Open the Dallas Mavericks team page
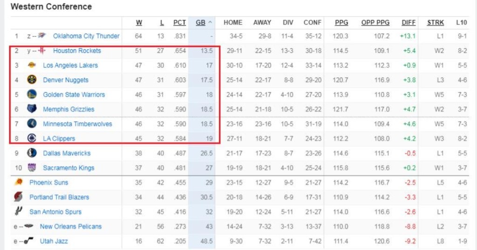This screenshot has height=250, width=477. [67, 153]
